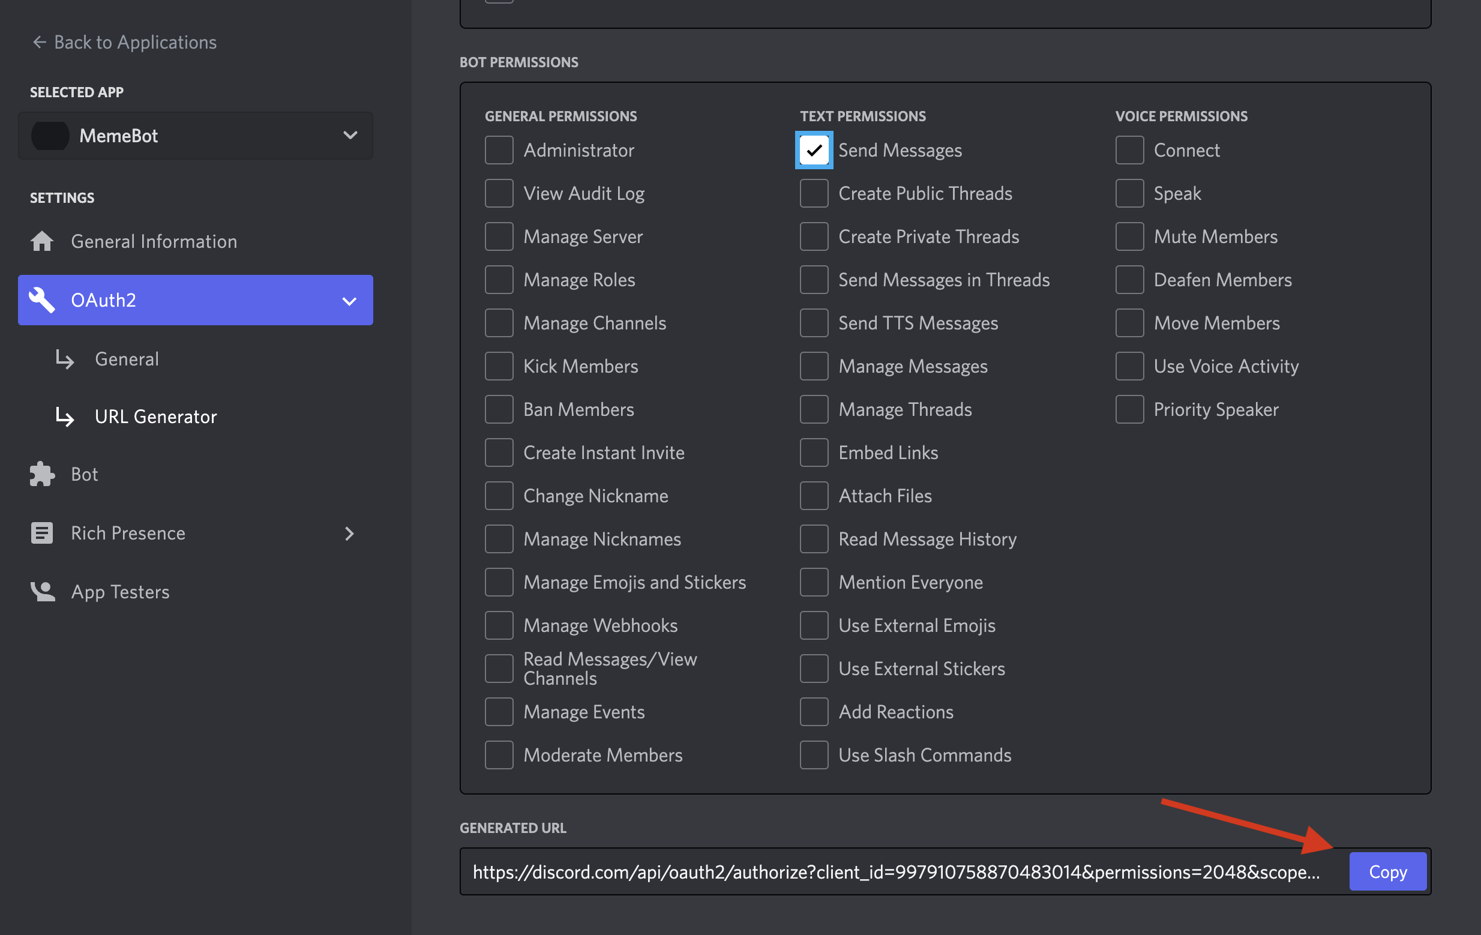Click the generated URL text field

click(x=895, y=871)
